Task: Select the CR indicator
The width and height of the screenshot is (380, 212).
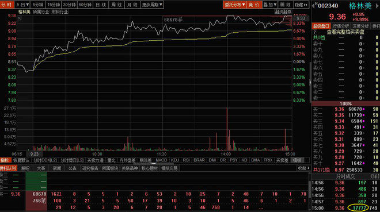Action: [223, 160]
